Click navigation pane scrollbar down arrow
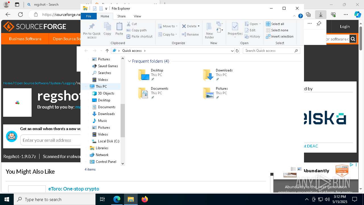Viewport: 364px width, 205px height. pos(123,163)
